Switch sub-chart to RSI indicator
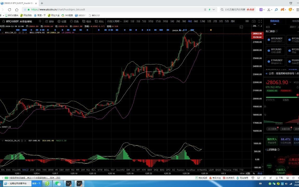The image size is (299, 187). [x=73, y=170]
